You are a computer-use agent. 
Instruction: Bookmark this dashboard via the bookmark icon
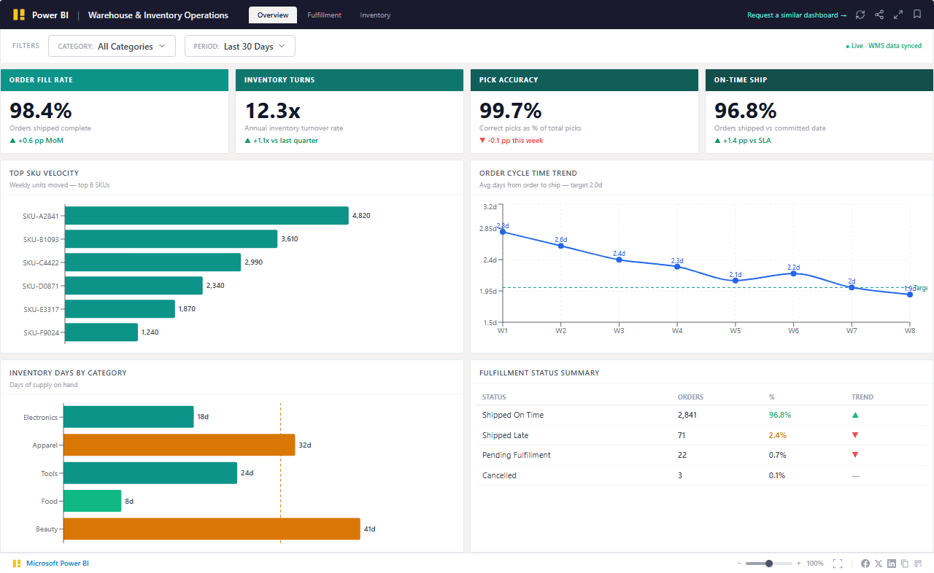(917, 15)
